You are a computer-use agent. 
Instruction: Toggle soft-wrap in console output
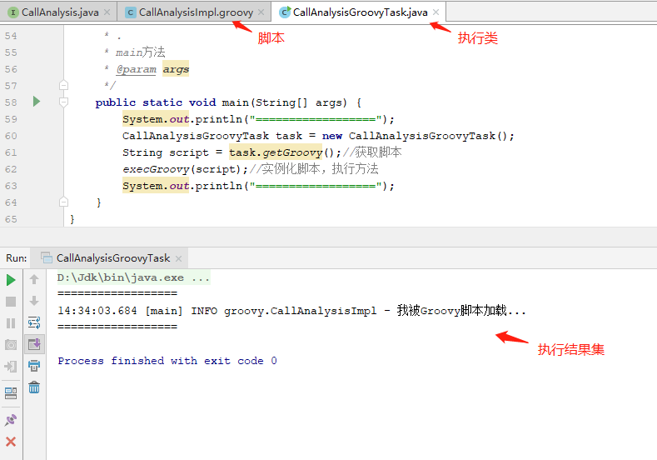(34, 322)
